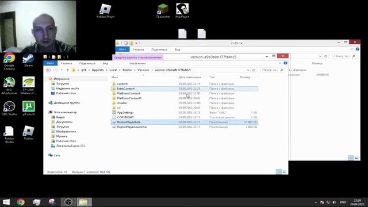Image resolution: width=368 pixels, height=207 pixels.
Task: Open the Вид tab in version window
Action: (105, 63)
